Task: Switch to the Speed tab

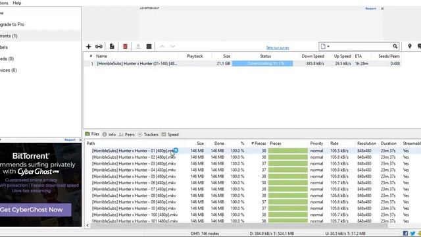Action: tap(170, 134)
